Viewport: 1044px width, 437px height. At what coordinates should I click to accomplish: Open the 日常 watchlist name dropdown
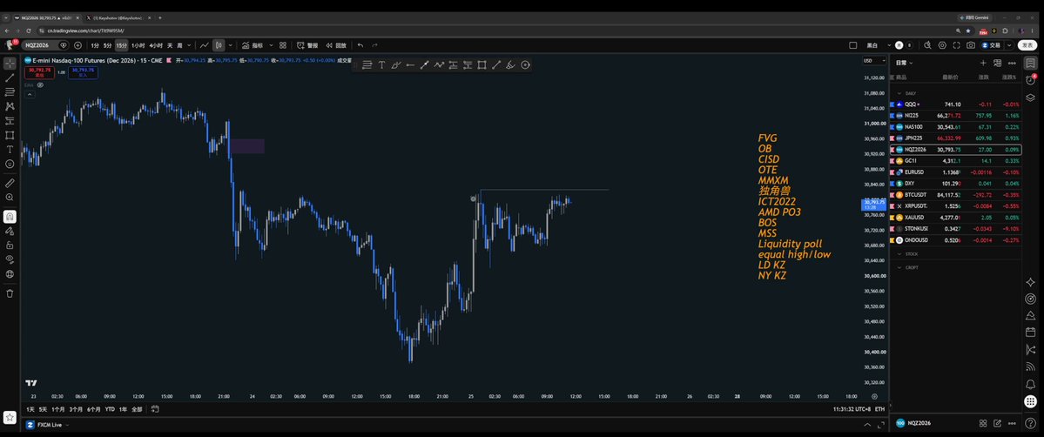[904, 63]
